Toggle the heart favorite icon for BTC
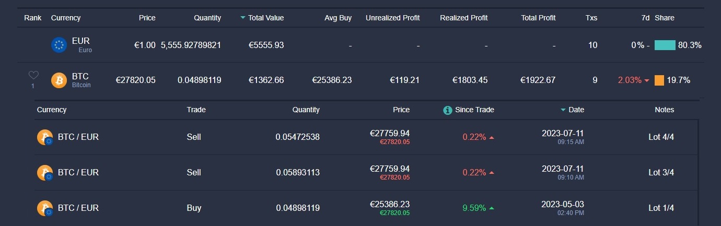 click(x=33, y=76)
